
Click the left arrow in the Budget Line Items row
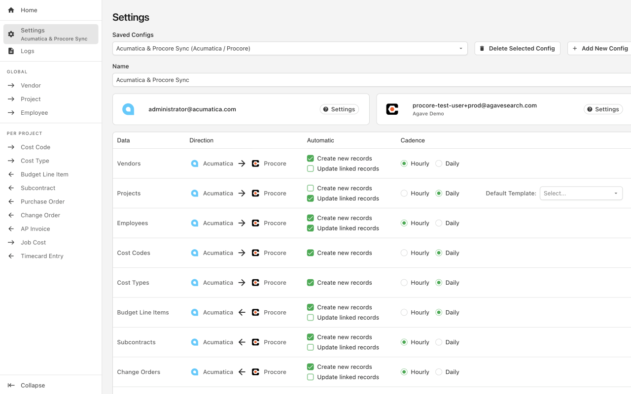click(x=242, y=312)
